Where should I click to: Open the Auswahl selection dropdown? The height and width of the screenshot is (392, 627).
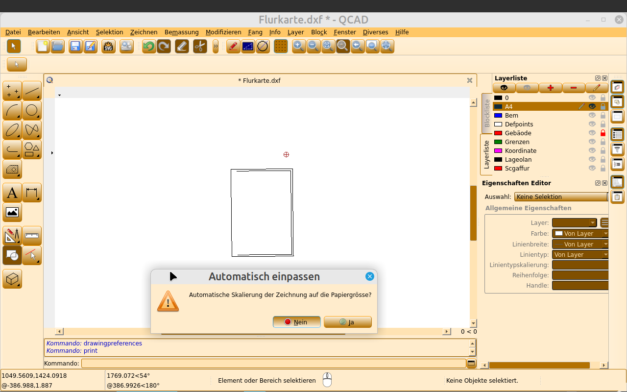pos(561,197)
